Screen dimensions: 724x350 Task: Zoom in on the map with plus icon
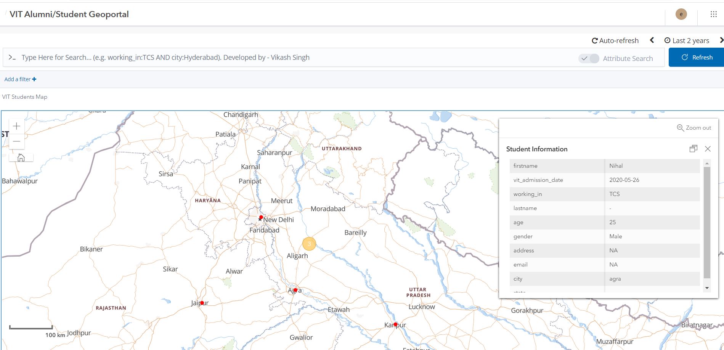point(16,126)
